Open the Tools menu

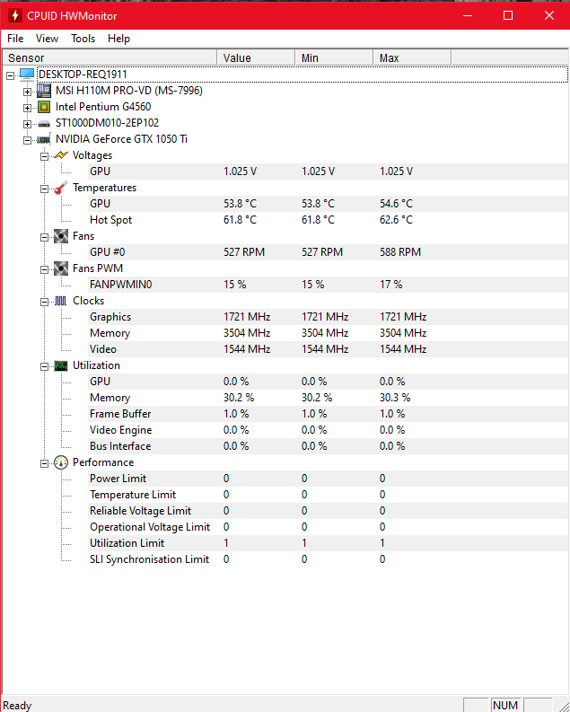(x=83, y=39)
